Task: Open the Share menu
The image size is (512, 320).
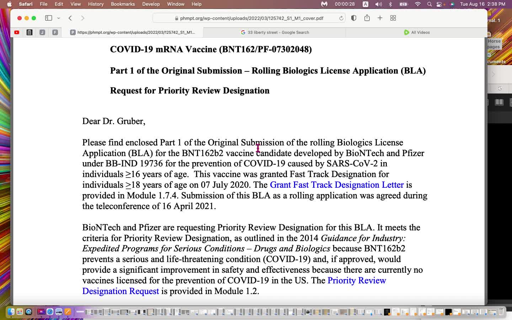Action: [x=367, y=18]
